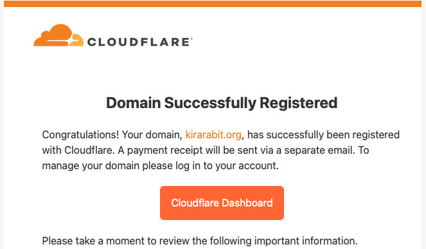This screenshot has width=426, height=249.
Task: Click 'has successfully been registered' text
Action: [x=323, y=134]
